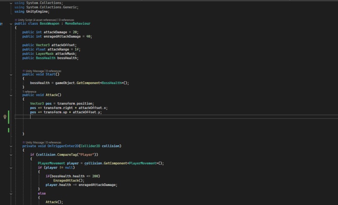
Task: Click the inheritance margin icon beside BossWeapon class
Action: [1, 24]
